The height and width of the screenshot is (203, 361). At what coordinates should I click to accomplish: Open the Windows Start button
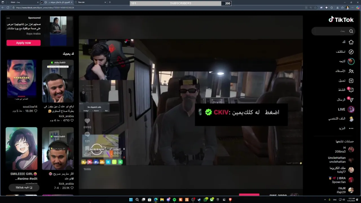[x=131, y=200]
